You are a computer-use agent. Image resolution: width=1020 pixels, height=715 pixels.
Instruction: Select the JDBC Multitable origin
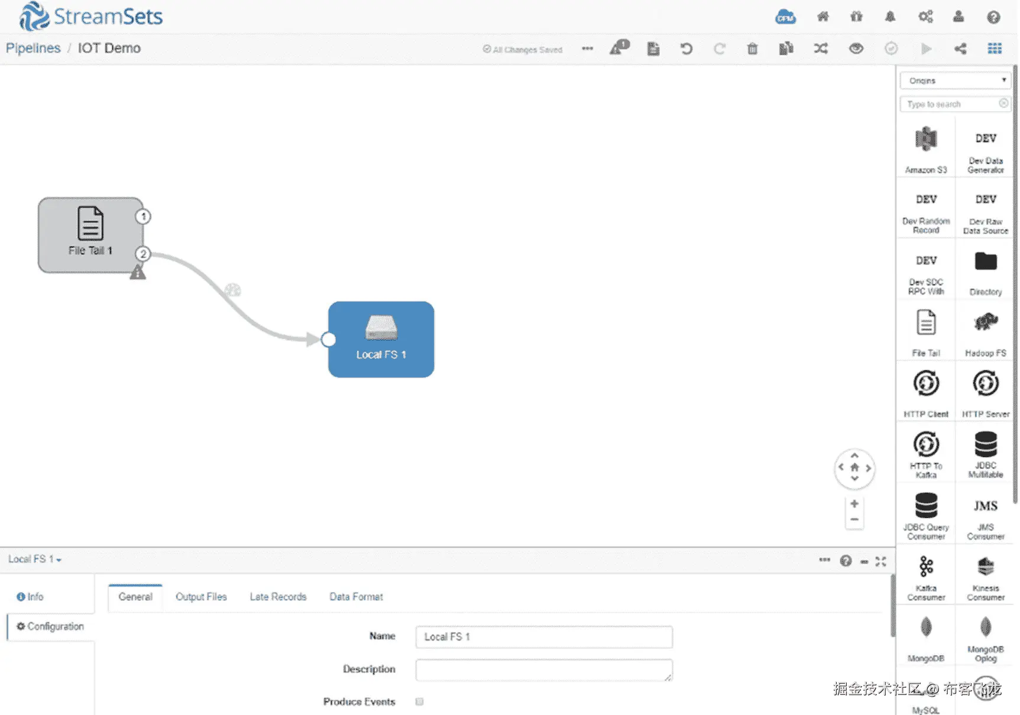click(x=986, y=455)
